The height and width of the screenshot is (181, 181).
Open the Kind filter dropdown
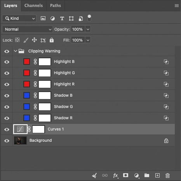pos(19,18)
